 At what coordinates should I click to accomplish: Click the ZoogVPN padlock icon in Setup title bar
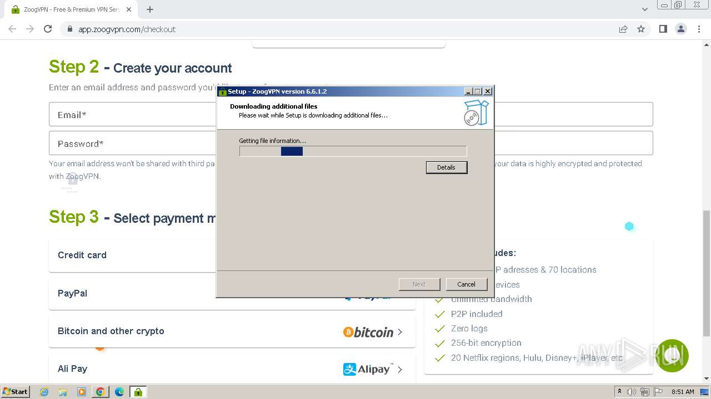point(222,91)
